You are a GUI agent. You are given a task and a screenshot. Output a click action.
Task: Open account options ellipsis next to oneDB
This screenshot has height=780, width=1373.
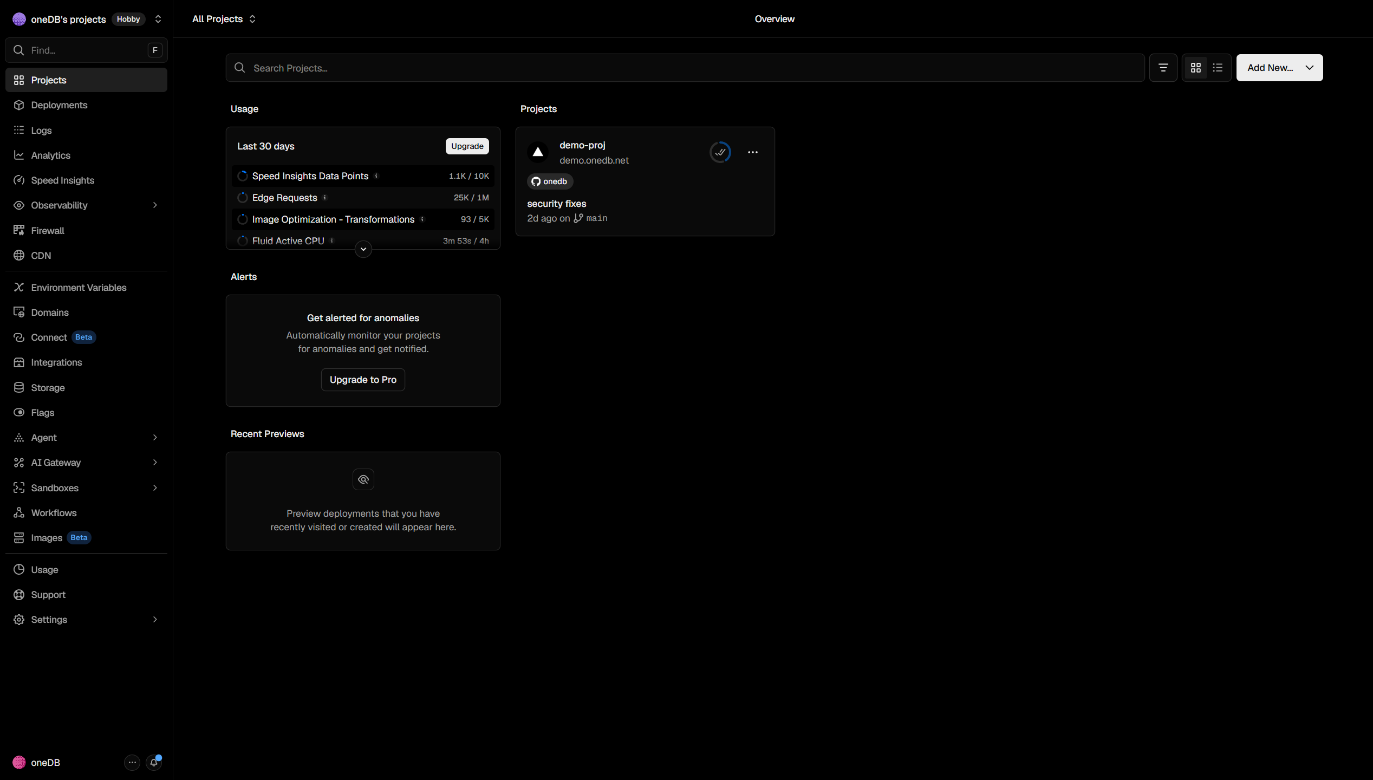click(x=132, y=762)
